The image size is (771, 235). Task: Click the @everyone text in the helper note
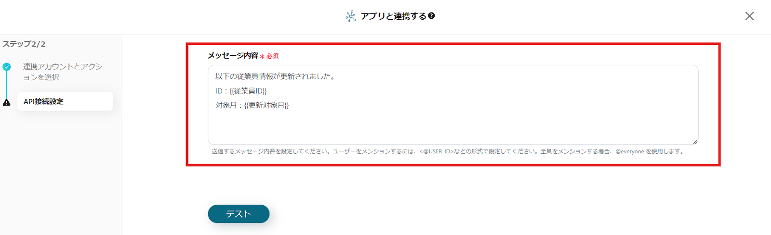[630, 151]
